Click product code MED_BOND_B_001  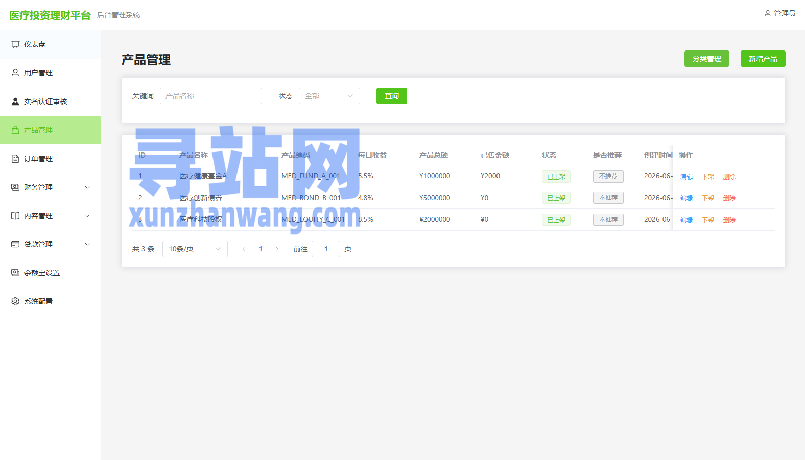click(311, 198)
